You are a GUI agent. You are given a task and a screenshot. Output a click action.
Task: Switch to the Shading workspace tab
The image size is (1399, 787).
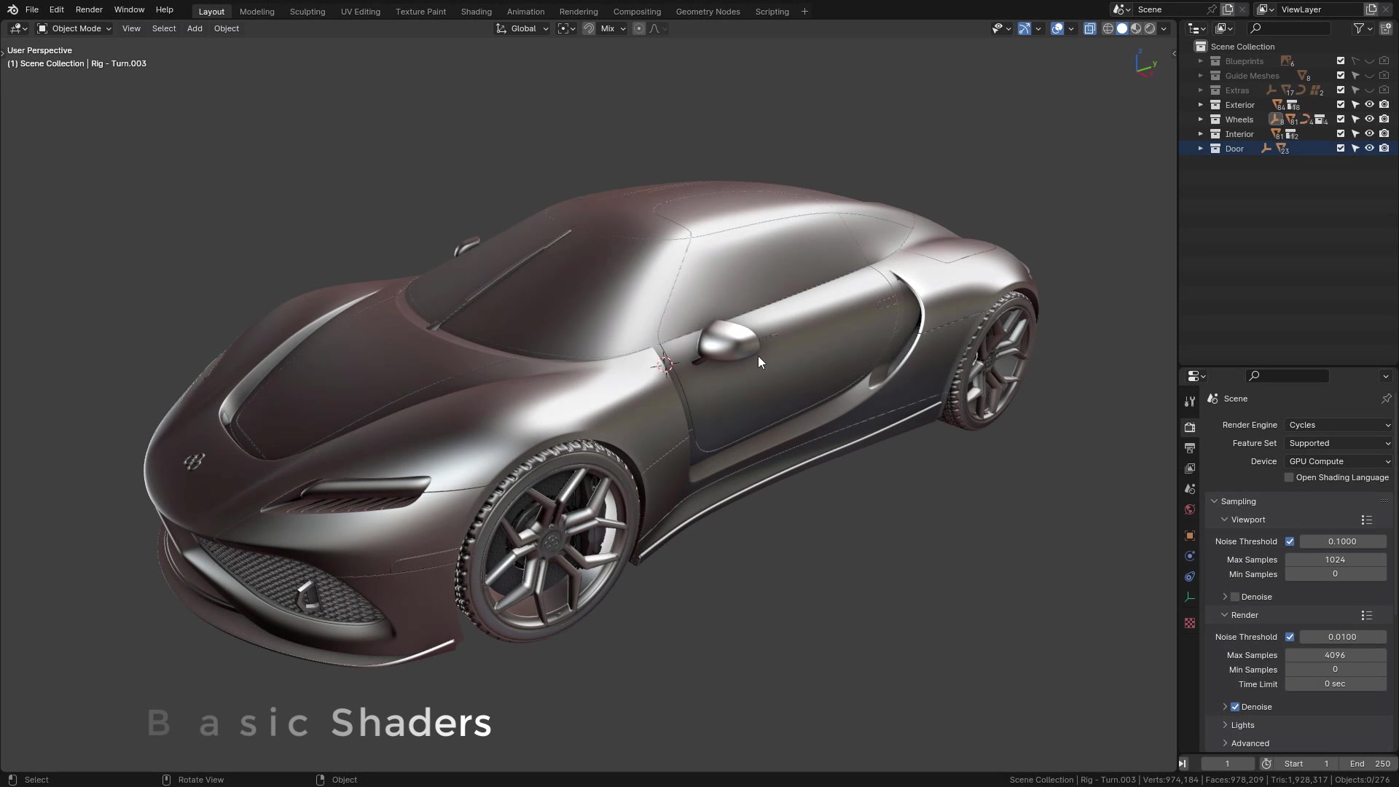coord(476,12)
